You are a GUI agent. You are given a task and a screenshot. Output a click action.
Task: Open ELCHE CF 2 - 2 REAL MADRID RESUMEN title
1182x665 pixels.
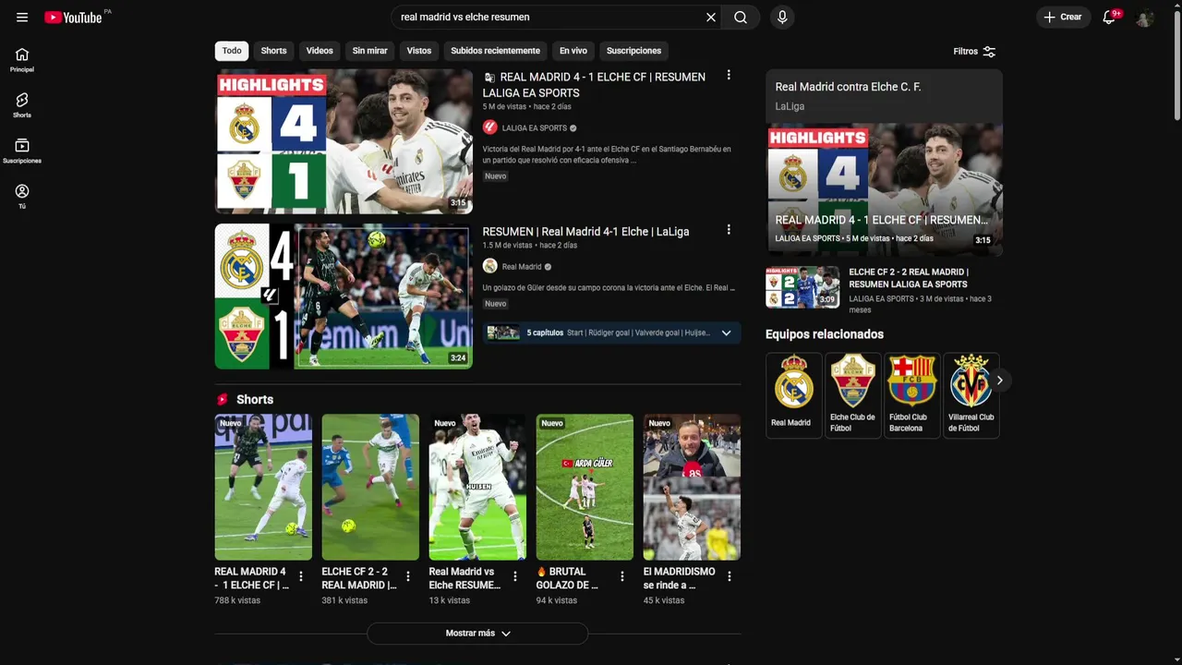[909, 278]
